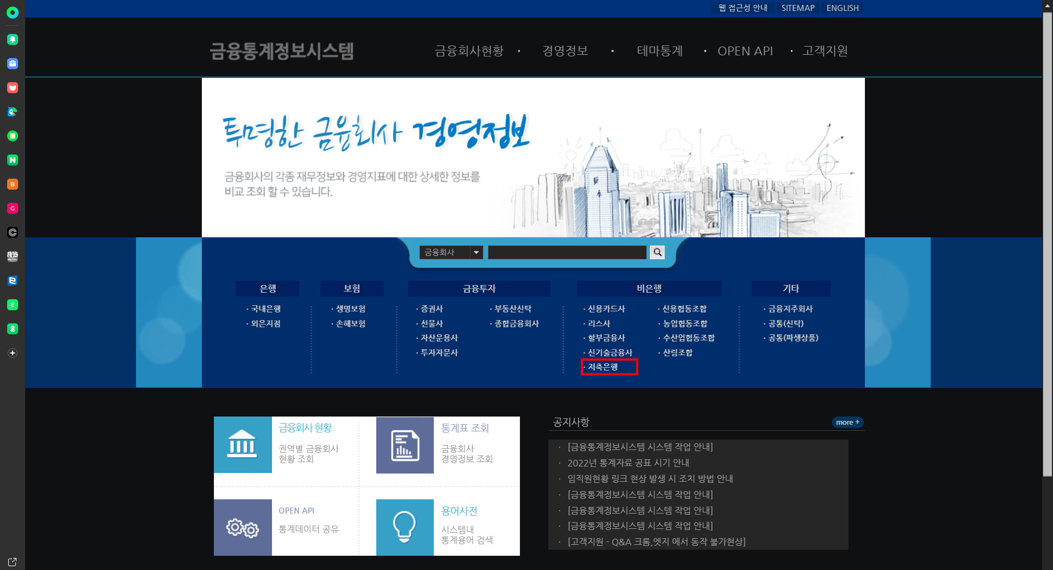This screenshot has height=570, width=1053.
Task: Open the 할부금융사 link
Action: (x=606, y=338)
